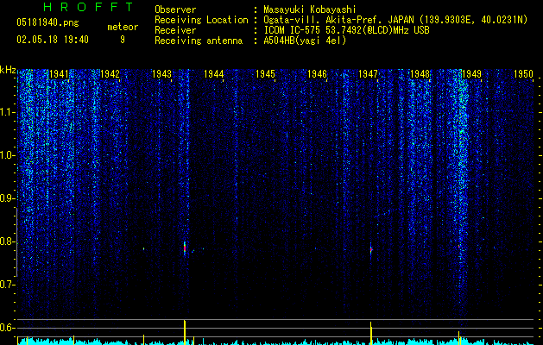Click the Observer label

coord(175,9)
